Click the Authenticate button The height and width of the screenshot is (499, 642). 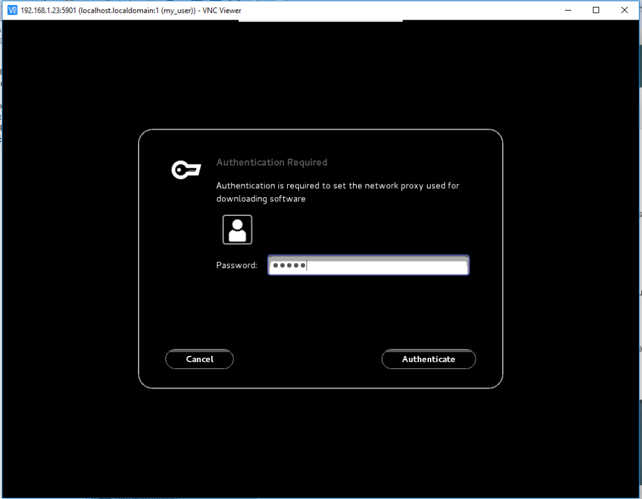click(429, 359)
